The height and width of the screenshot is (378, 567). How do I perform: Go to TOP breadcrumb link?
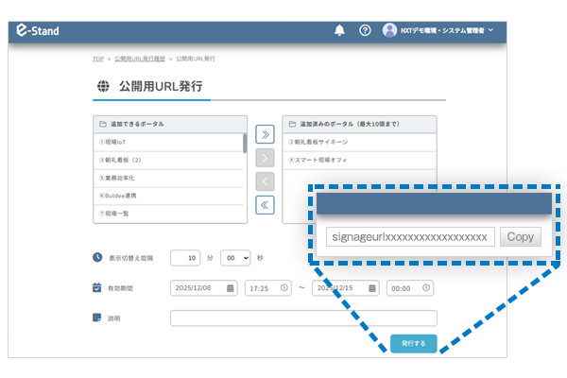point(97,59)
